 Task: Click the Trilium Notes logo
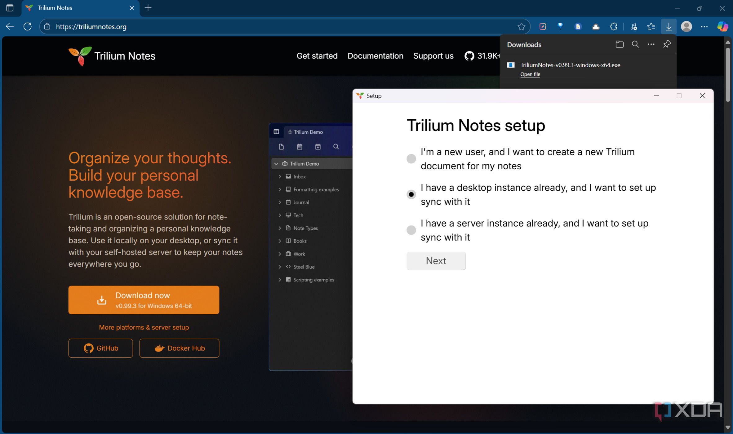112,56
